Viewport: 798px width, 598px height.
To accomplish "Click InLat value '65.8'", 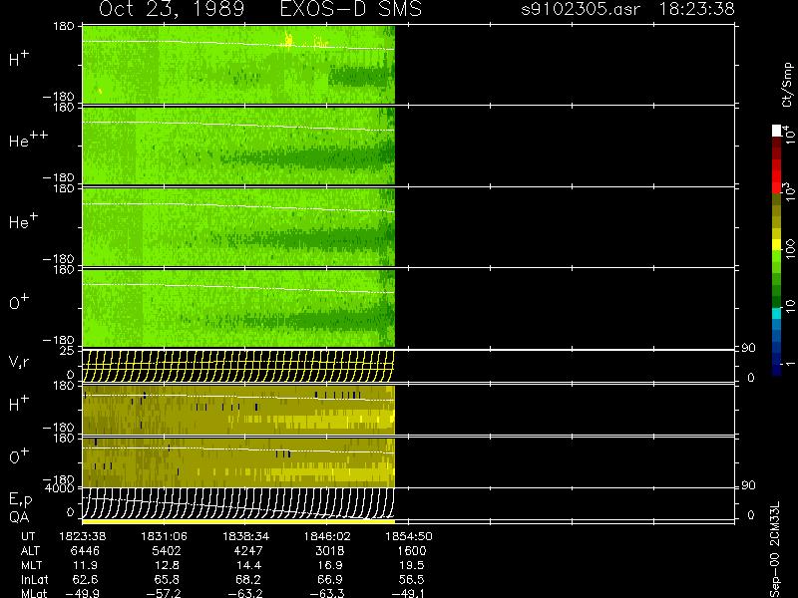I will point(169,579).
